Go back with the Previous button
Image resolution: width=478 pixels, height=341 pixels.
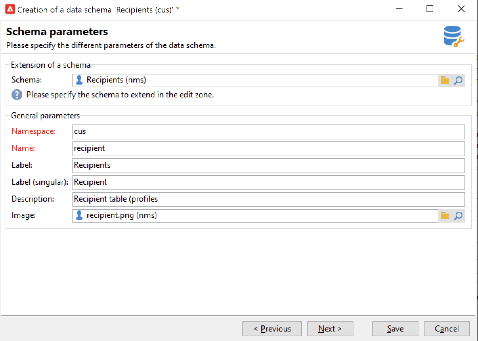coord(272,329)
